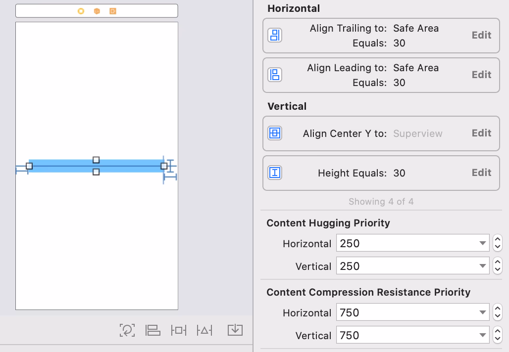Click the View Controller icon in scene dock
Viewport: 509px width, 352px height.
pyautogui.click(x=81, y=11)
